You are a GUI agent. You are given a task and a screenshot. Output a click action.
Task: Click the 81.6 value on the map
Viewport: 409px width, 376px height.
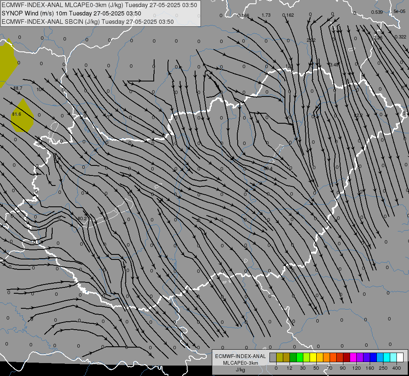click(16, 114)
